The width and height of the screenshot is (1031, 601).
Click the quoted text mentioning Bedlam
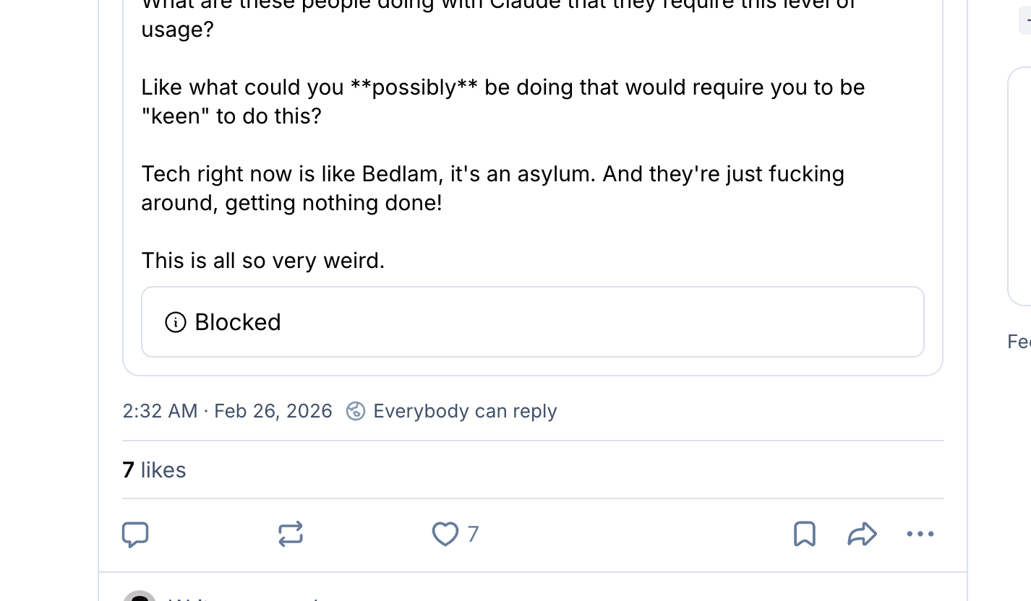click(x=492, y=174)
